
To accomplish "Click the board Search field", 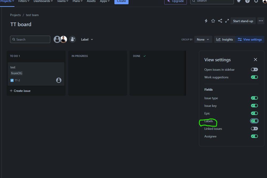I will pos(30,39).
